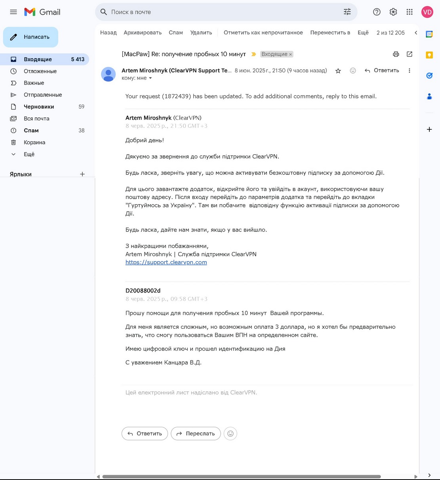Viewport: 440px width, 480px height.
Task: Click the Переслать button
Action: coord(196,434)
